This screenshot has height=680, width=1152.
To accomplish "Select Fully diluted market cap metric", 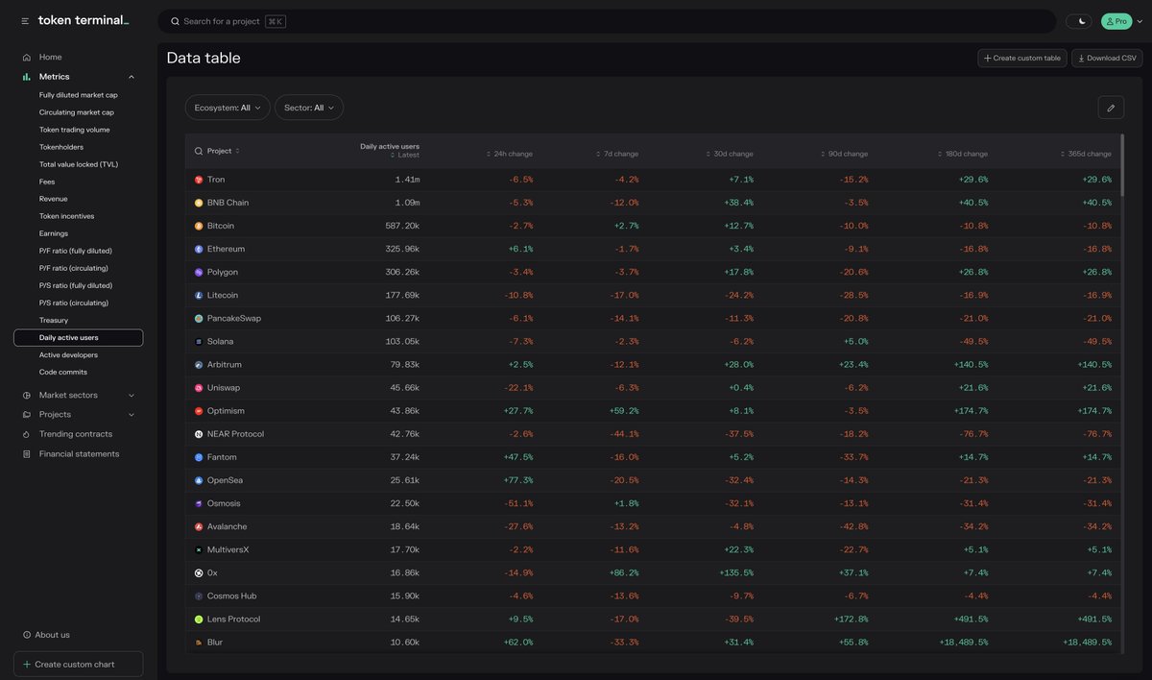I will [78, 95].
